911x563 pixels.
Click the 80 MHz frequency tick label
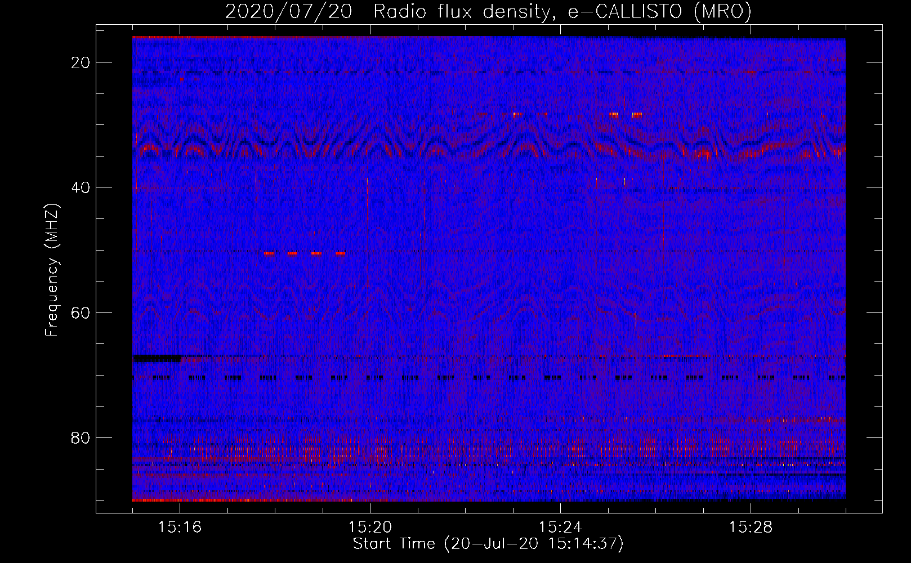pos(81,437)
